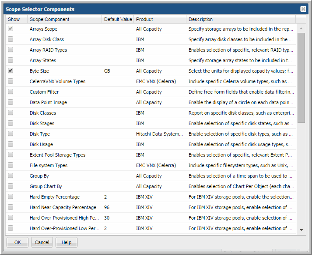
Task: Click the OK button
Action: tap(18, 242)
